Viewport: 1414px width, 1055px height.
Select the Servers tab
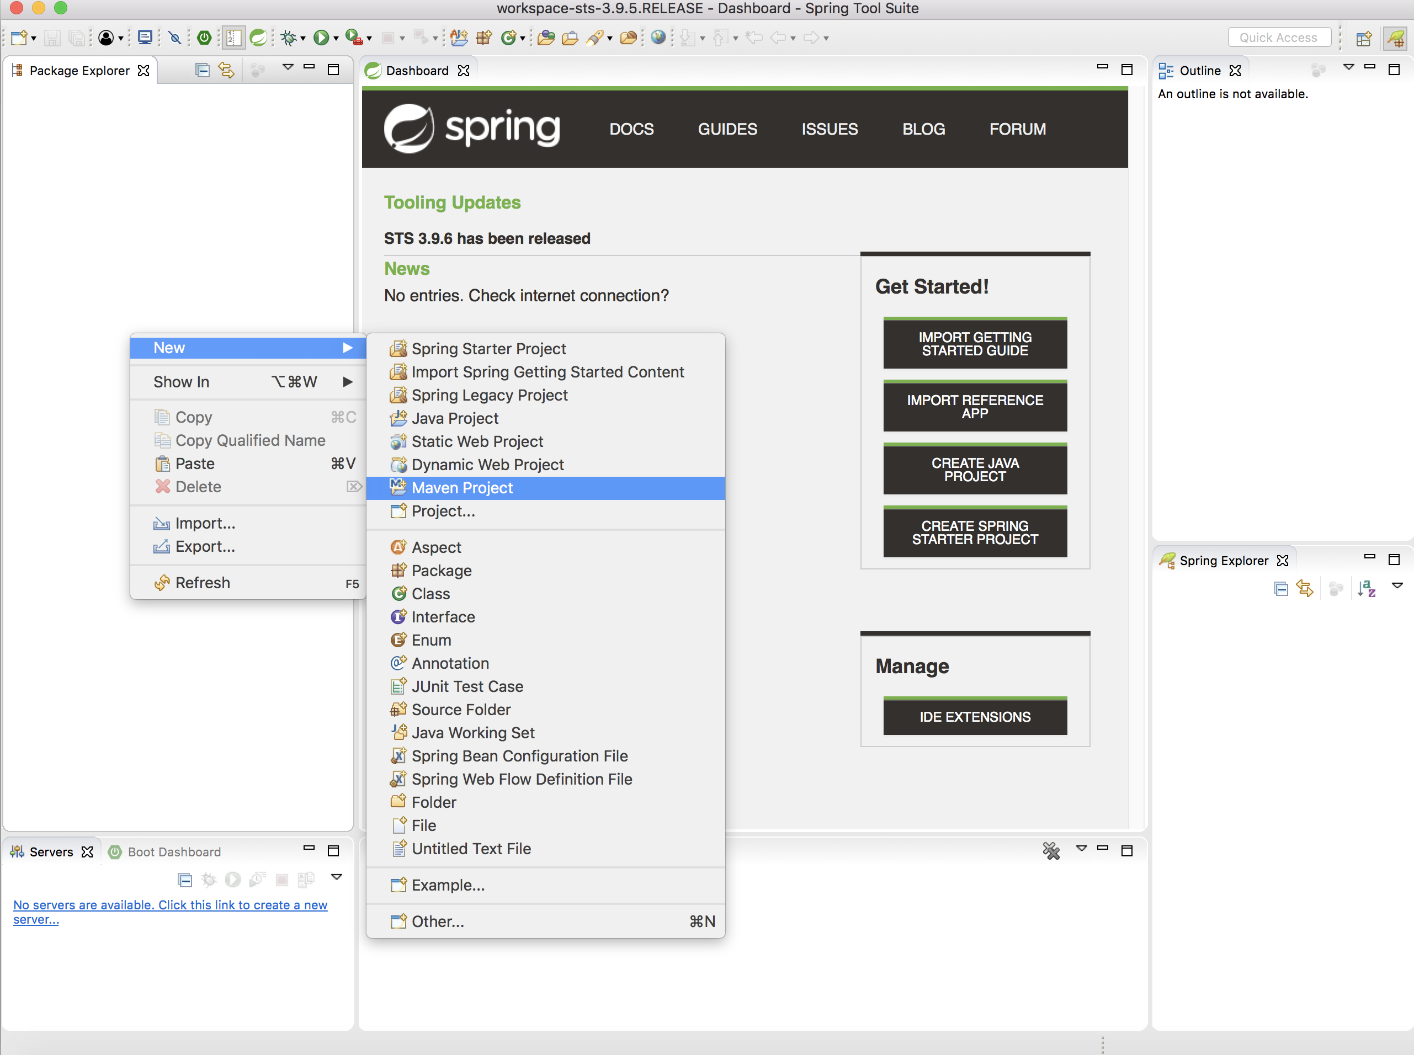click(x=51, y=852)
